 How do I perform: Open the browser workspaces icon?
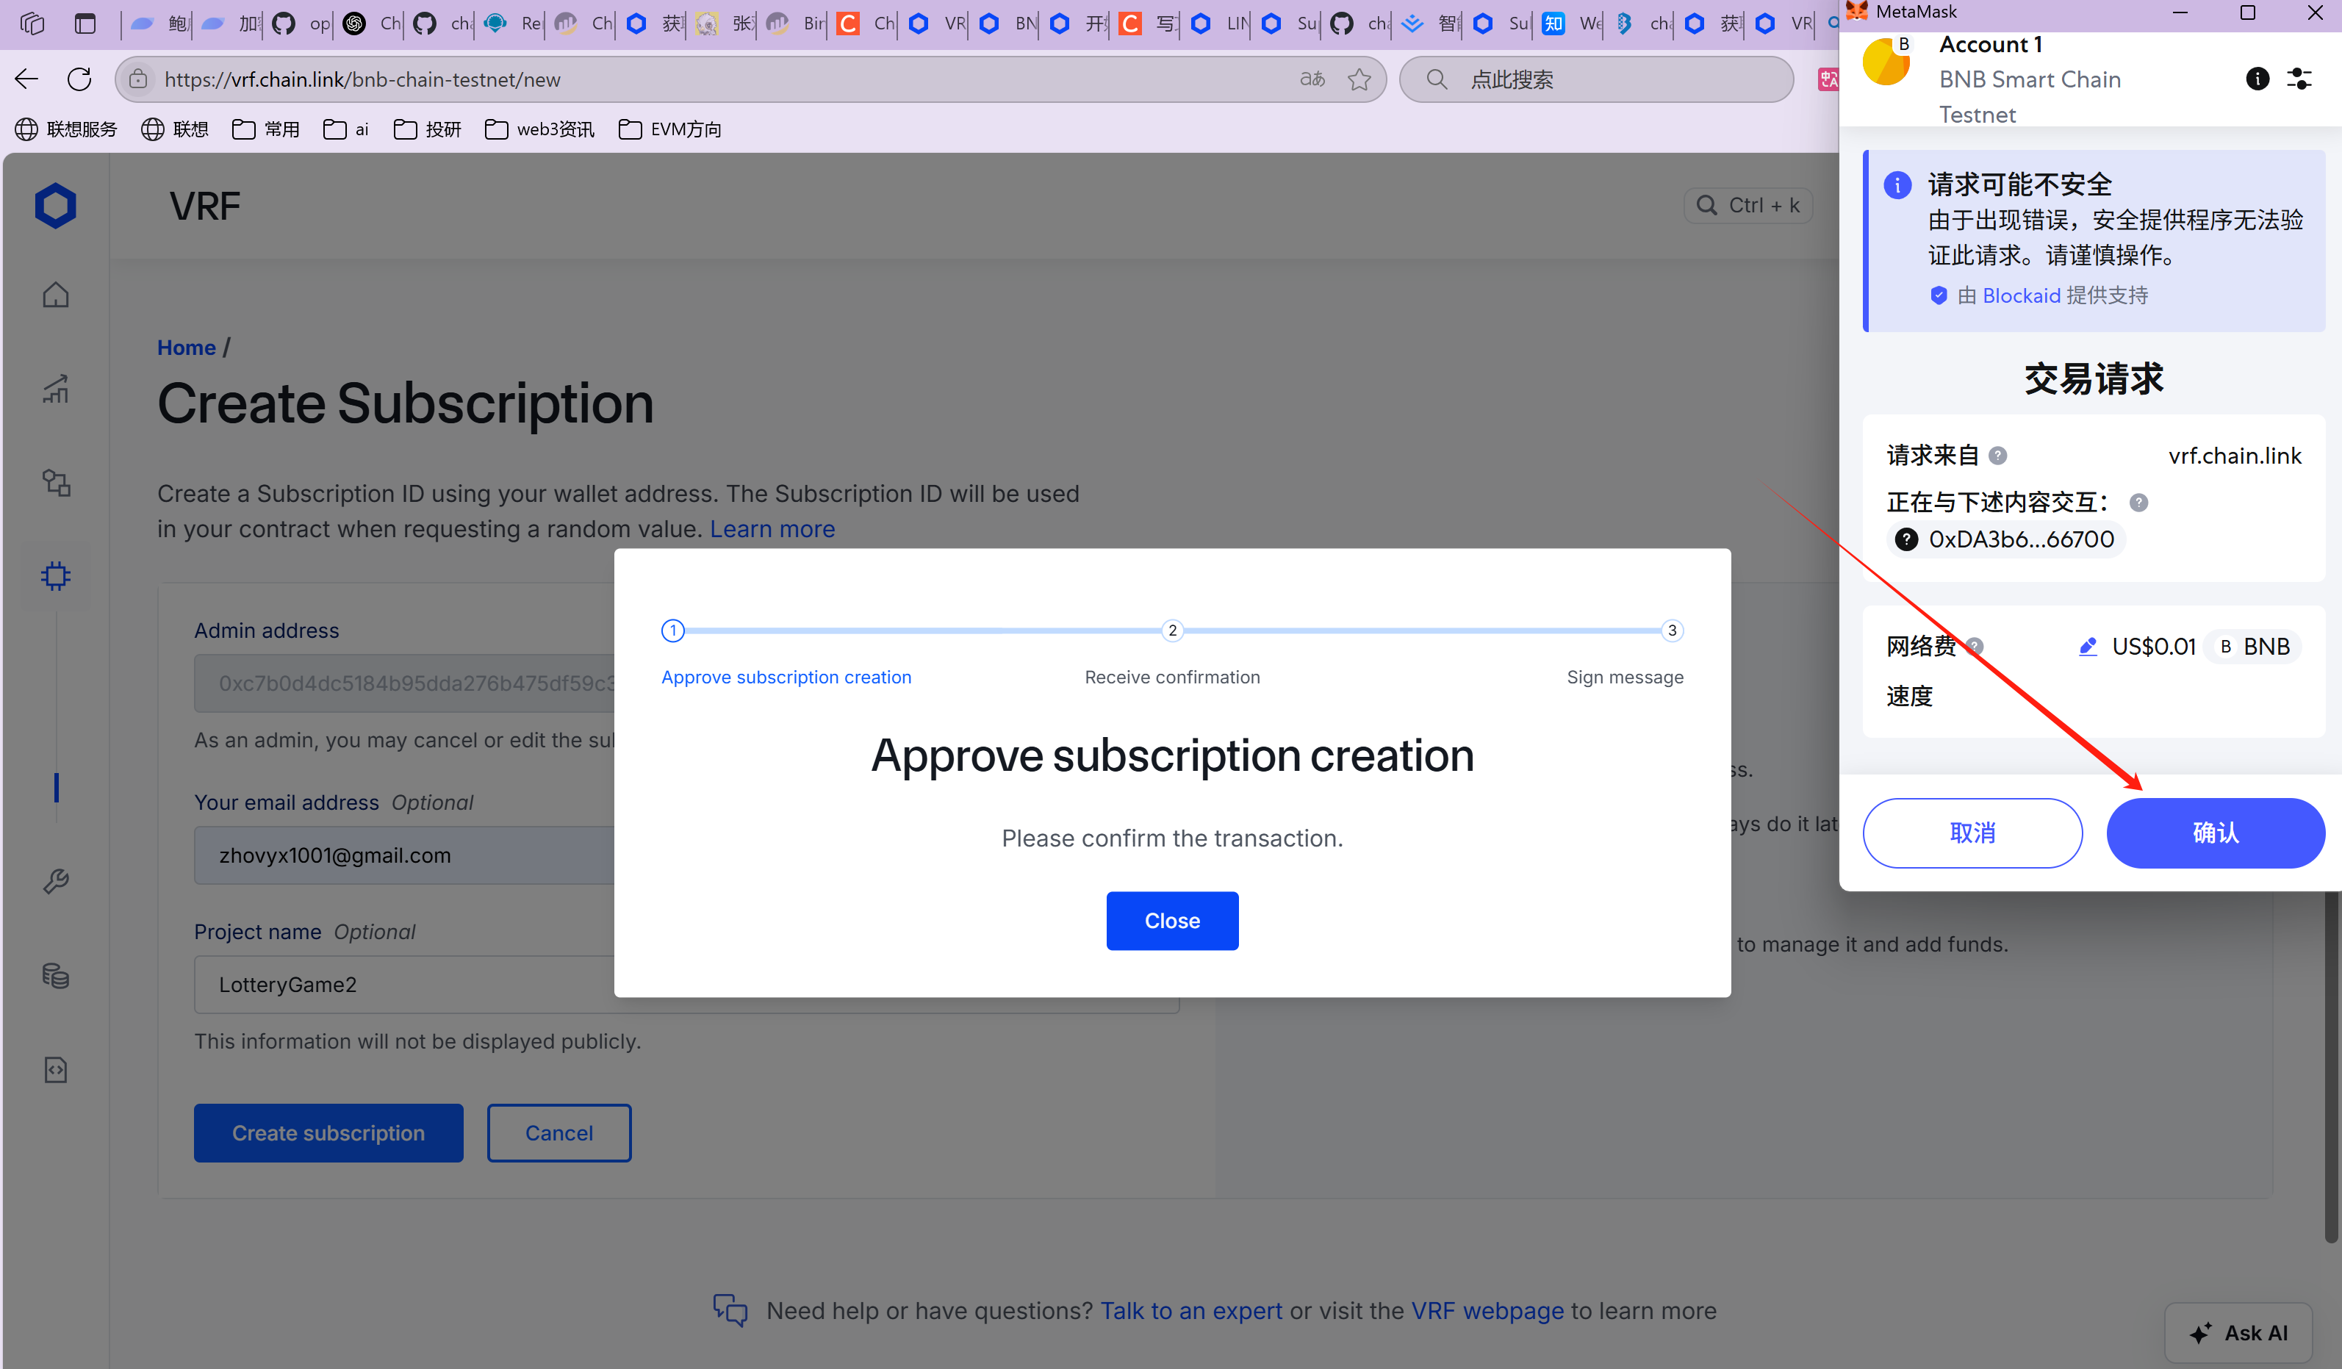(32, 24)
